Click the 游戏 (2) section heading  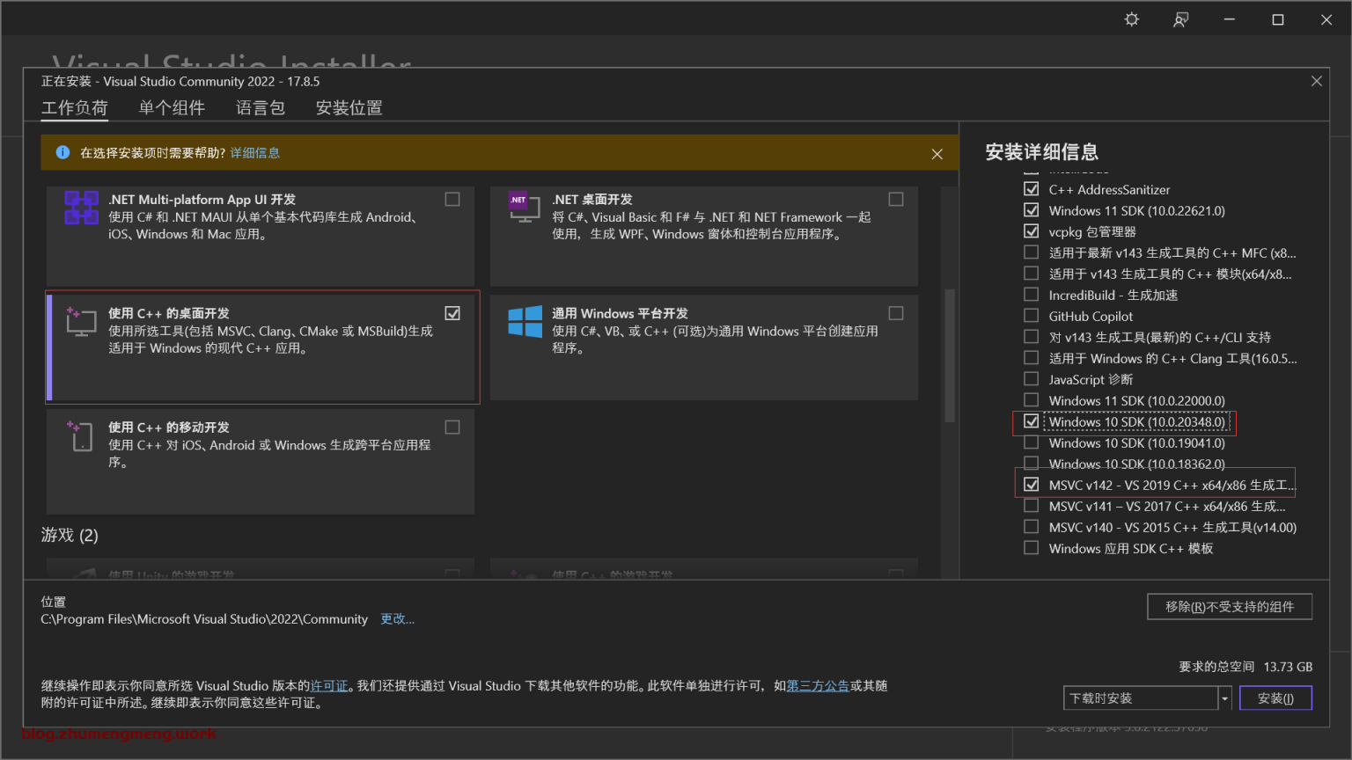click(70, 535)
